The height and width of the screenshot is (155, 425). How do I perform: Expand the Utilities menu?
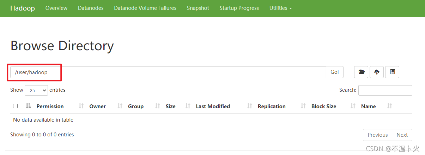coord(280,8)
